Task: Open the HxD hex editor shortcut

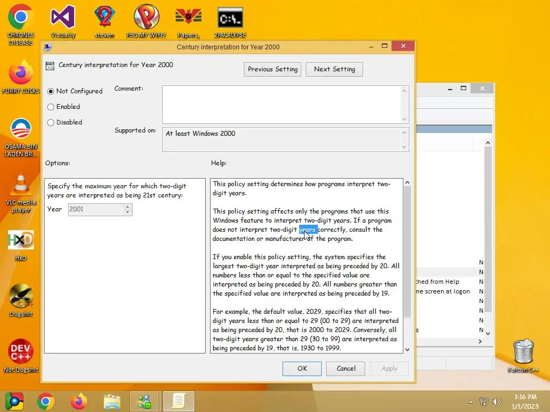Action: (21, 245)
